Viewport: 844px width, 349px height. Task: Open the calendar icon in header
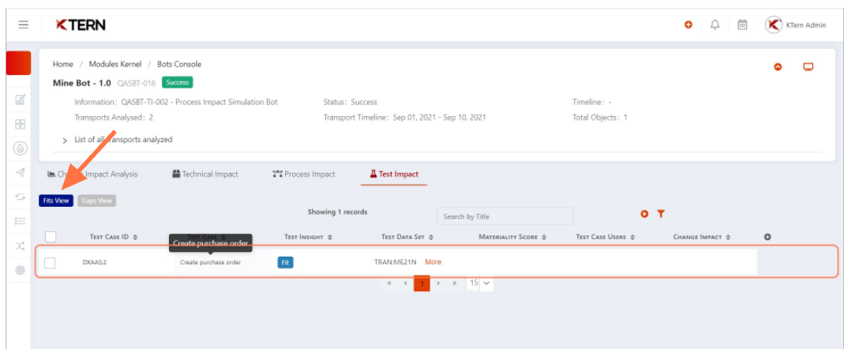[742, 24]
